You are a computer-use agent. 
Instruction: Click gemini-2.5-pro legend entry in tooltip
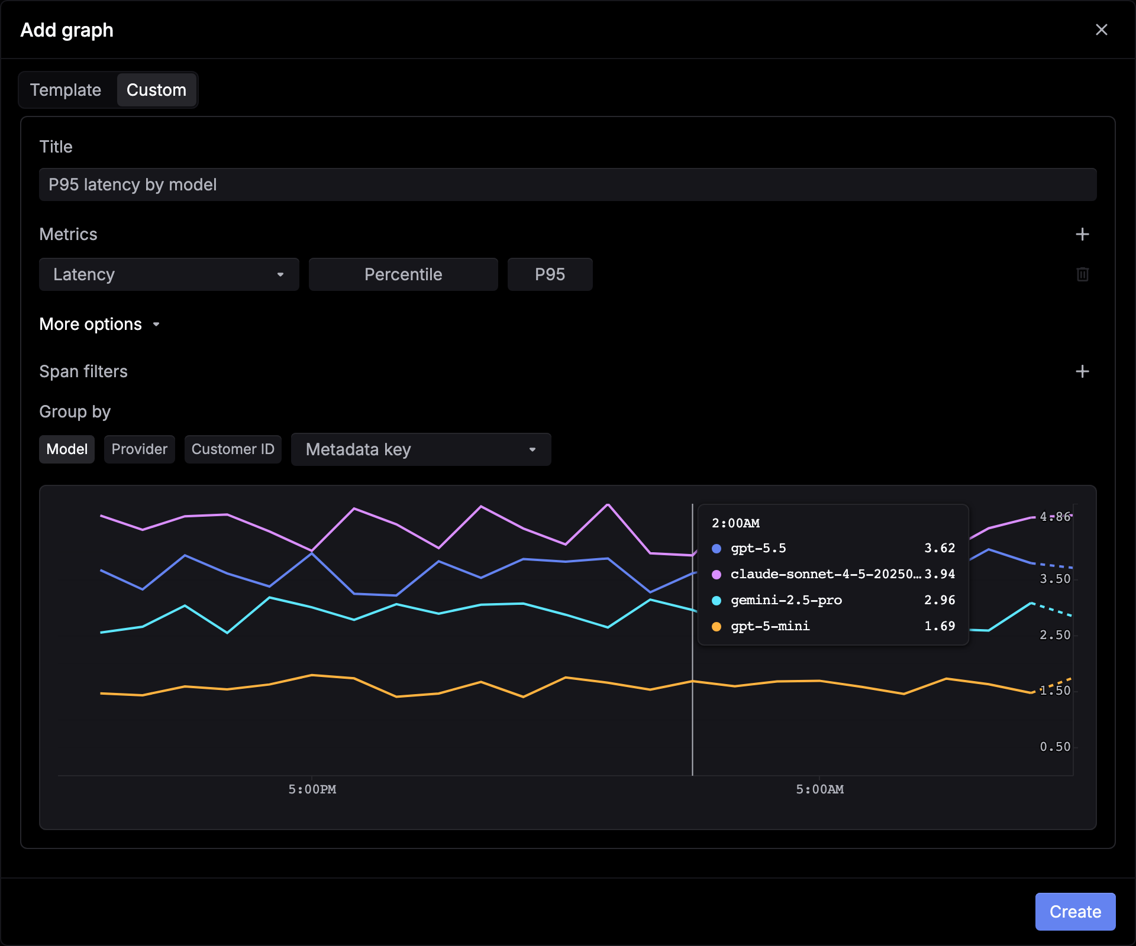point(833,600)
